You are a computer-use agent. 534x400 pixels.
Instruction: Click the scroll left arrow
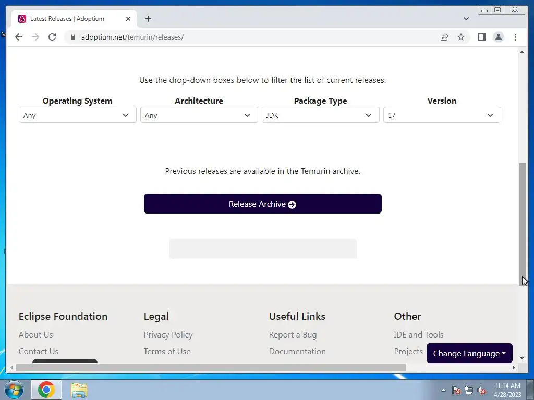(x=11, y=367)
